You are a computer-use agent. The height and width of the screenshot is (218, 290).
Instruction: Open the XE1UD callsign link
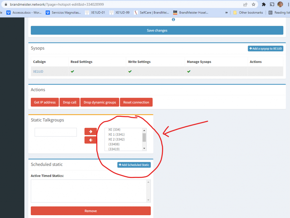coord(38,71)
